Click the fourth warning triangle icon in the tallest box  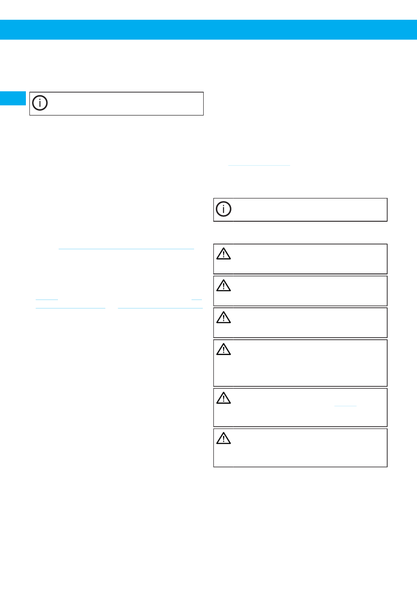tap(223, 349)
